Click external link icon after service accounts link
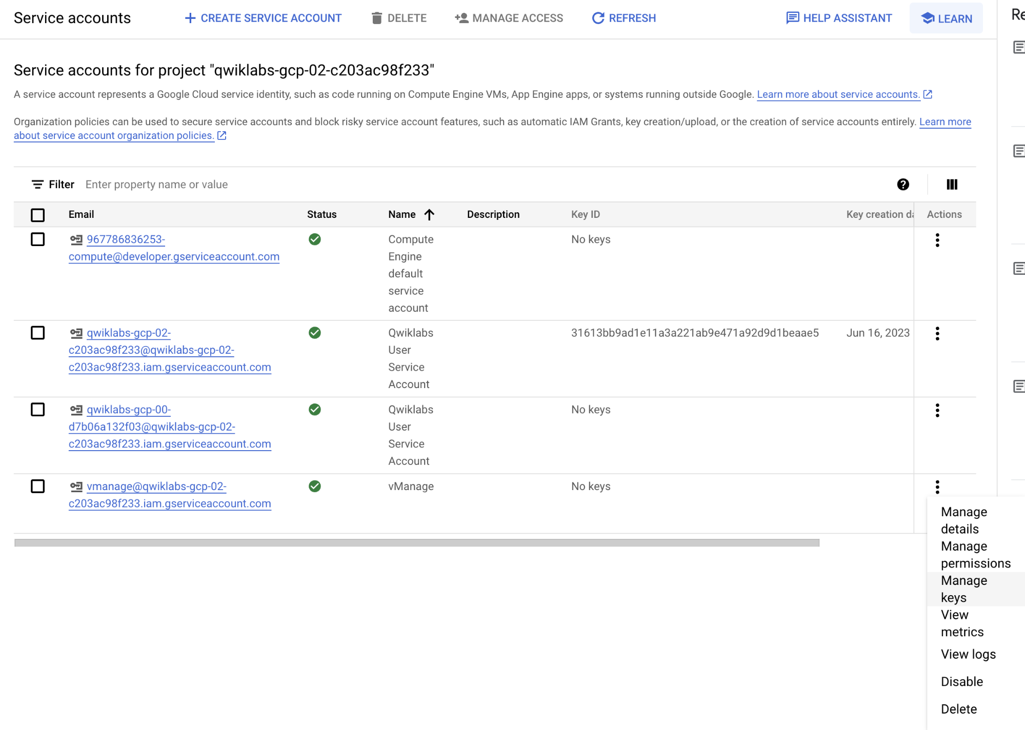The image size is (1025, 730). pyautogui.click(x=928, y=94)
